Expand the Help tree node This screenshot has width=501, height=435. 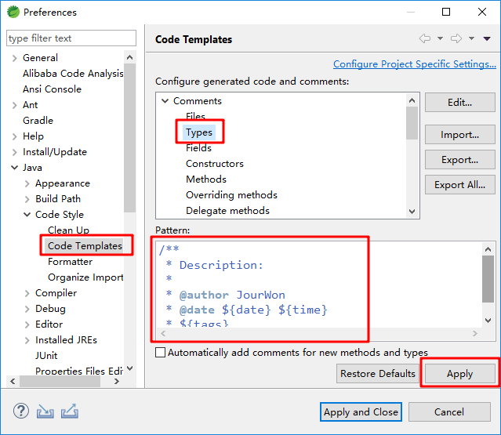pos(14,136)
